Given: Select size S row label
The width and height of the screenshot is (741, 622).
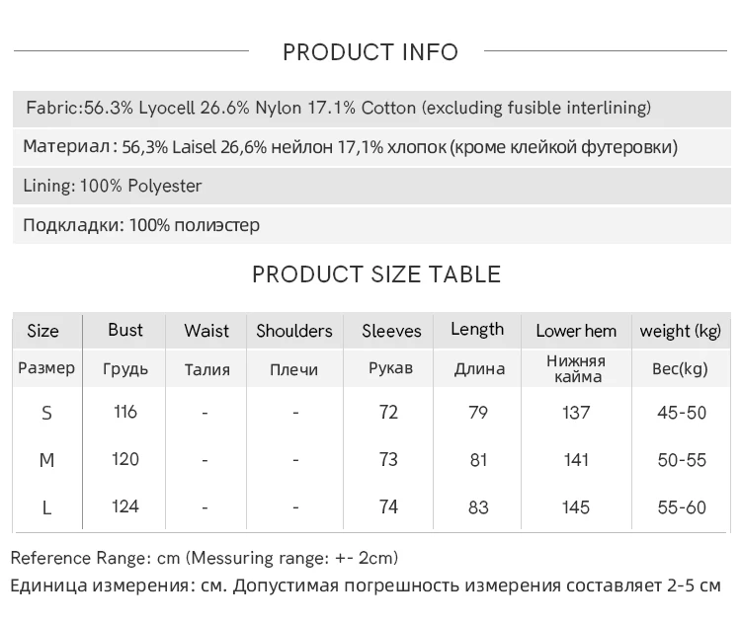Looking at the screenshot, I should pyautogui.click(x=46, y=413).
